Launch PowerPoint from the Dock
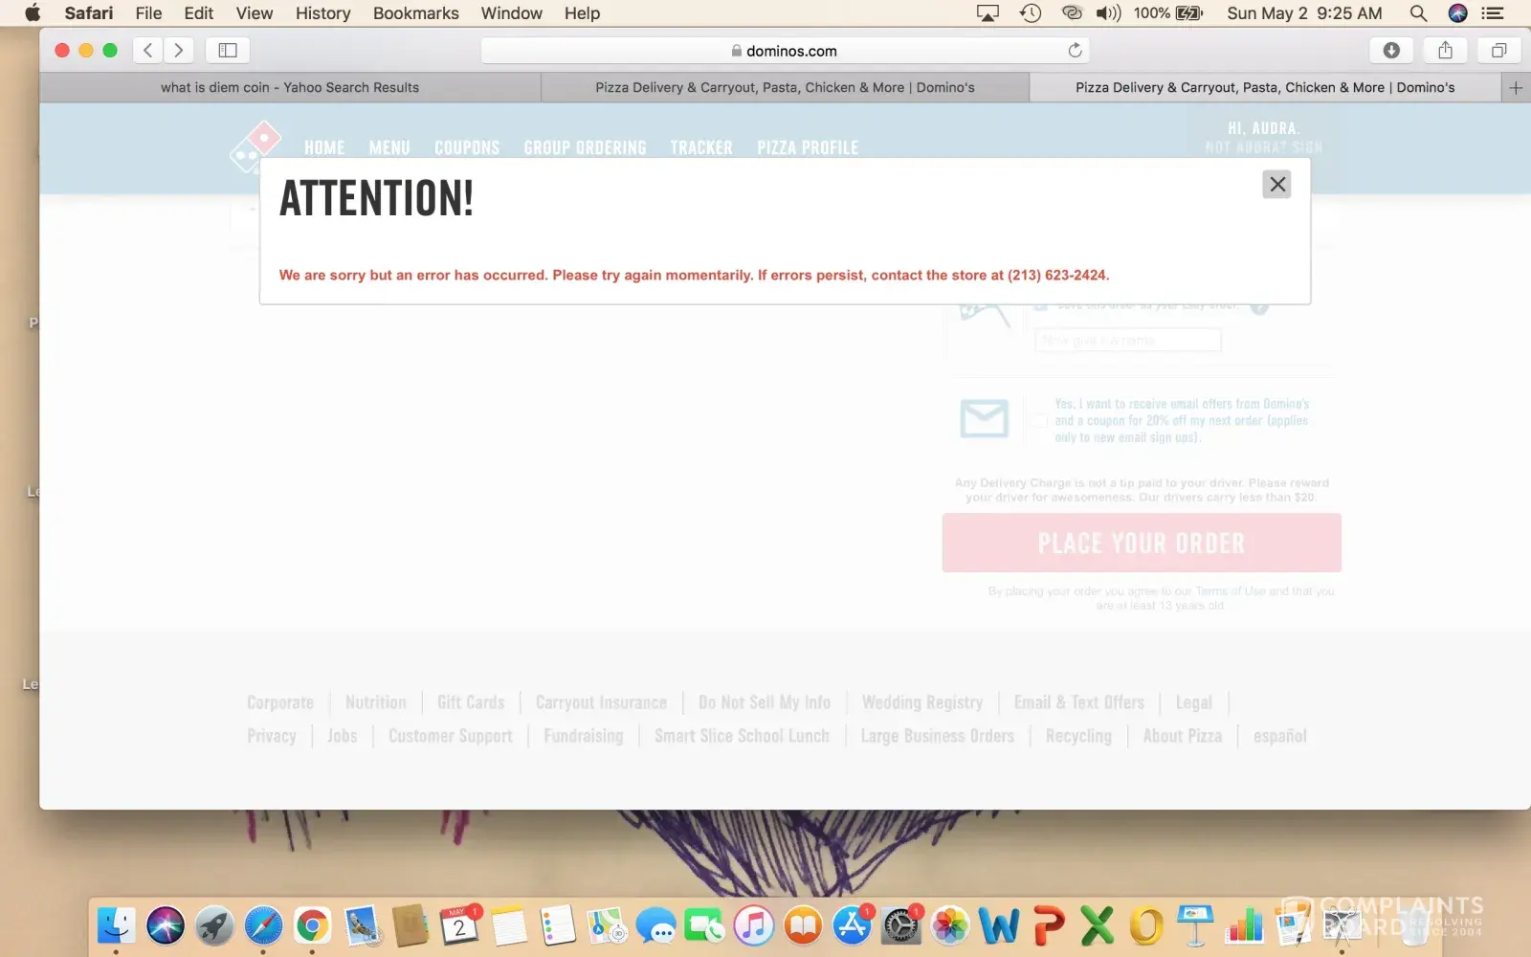The height and width of the screenshot is (957, 1531). (1049, 925)
